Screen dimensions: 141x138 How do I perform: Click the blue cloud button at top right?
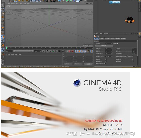(115, 2)
